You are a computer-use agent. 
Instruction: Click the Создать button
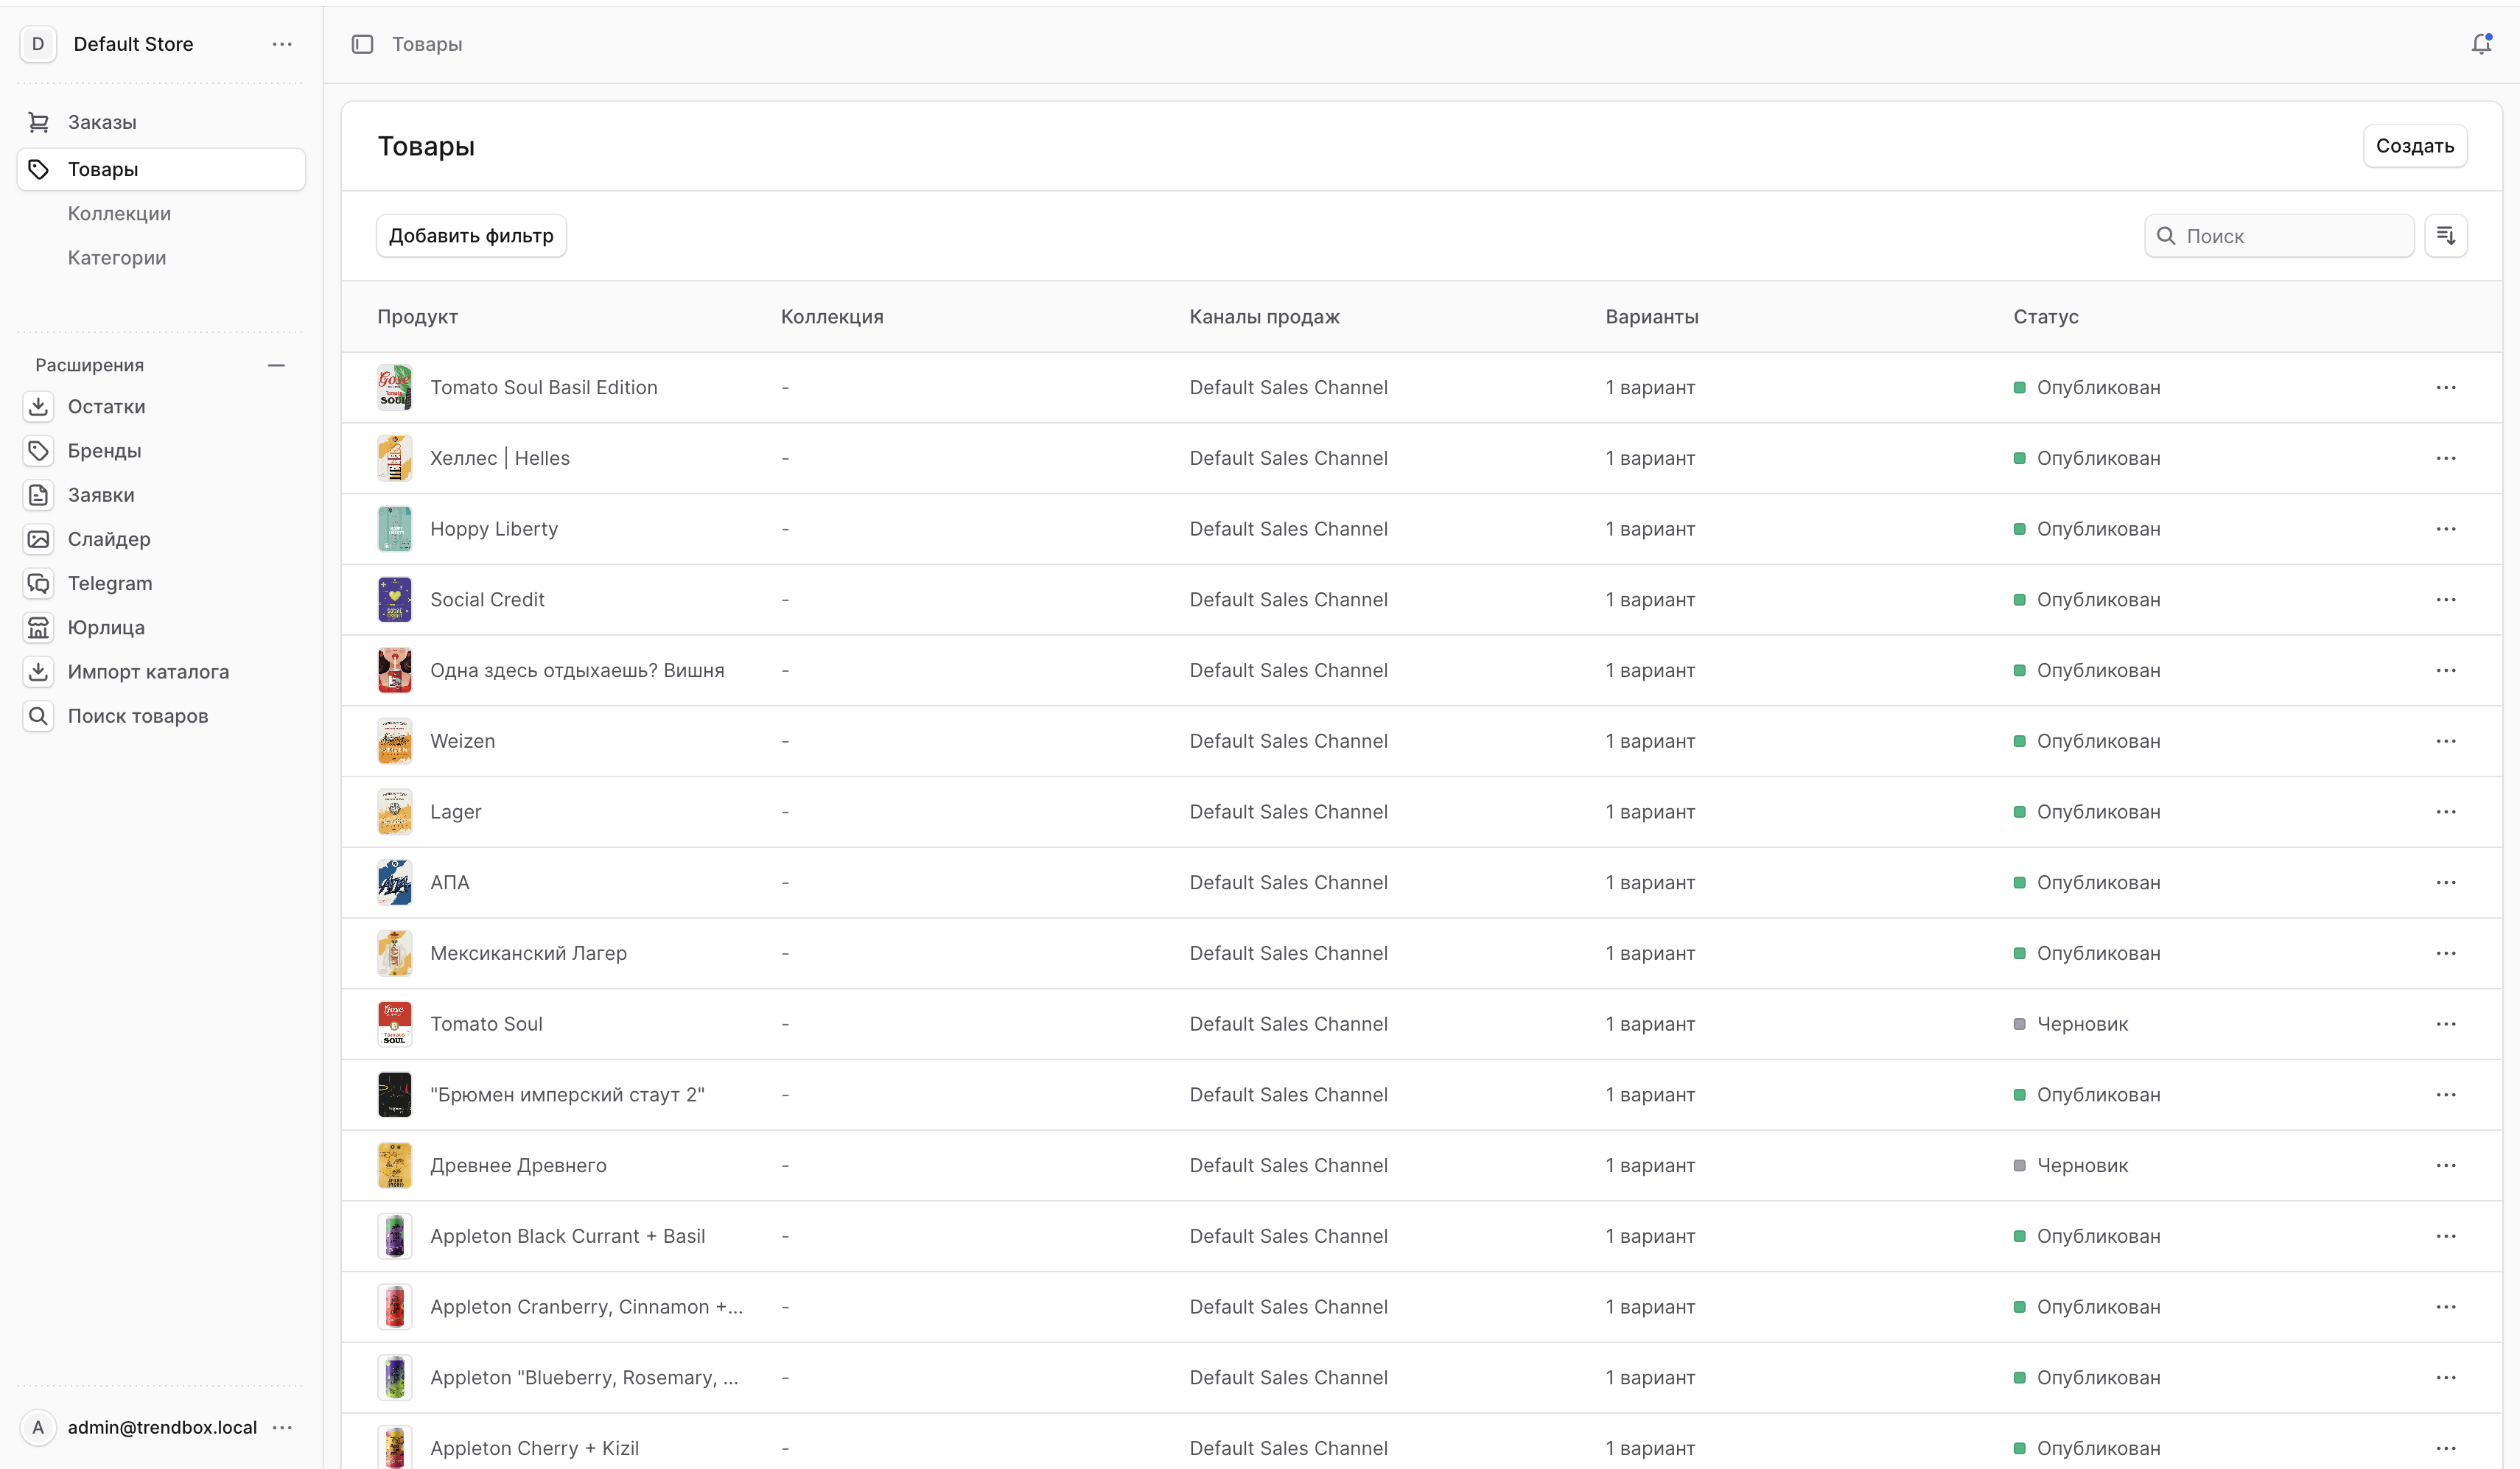[2414, 146]
